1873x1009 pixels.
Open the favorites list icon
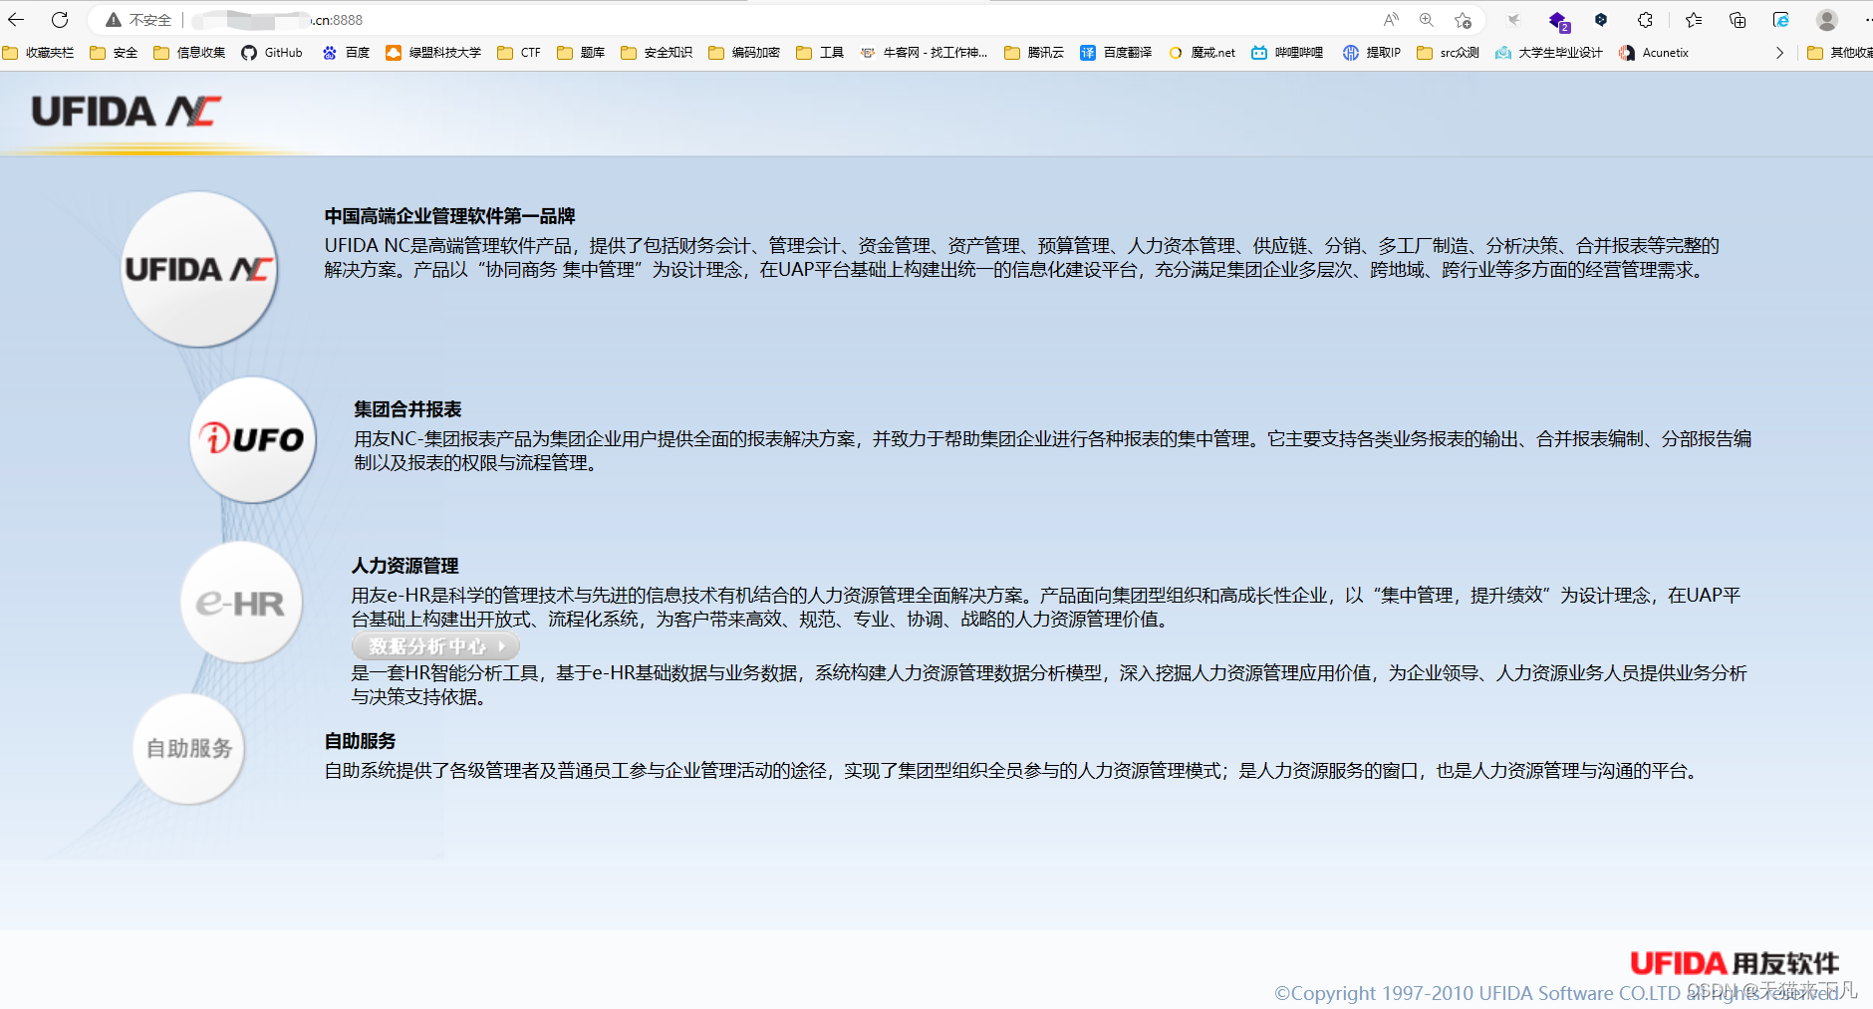pyautogui.click(x=1694, y=20)
